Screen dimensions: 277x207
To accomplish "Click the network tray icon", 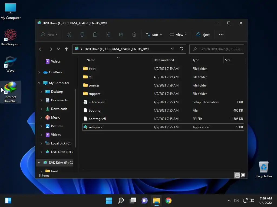I will pyautogui.click(x=245, y=201).
